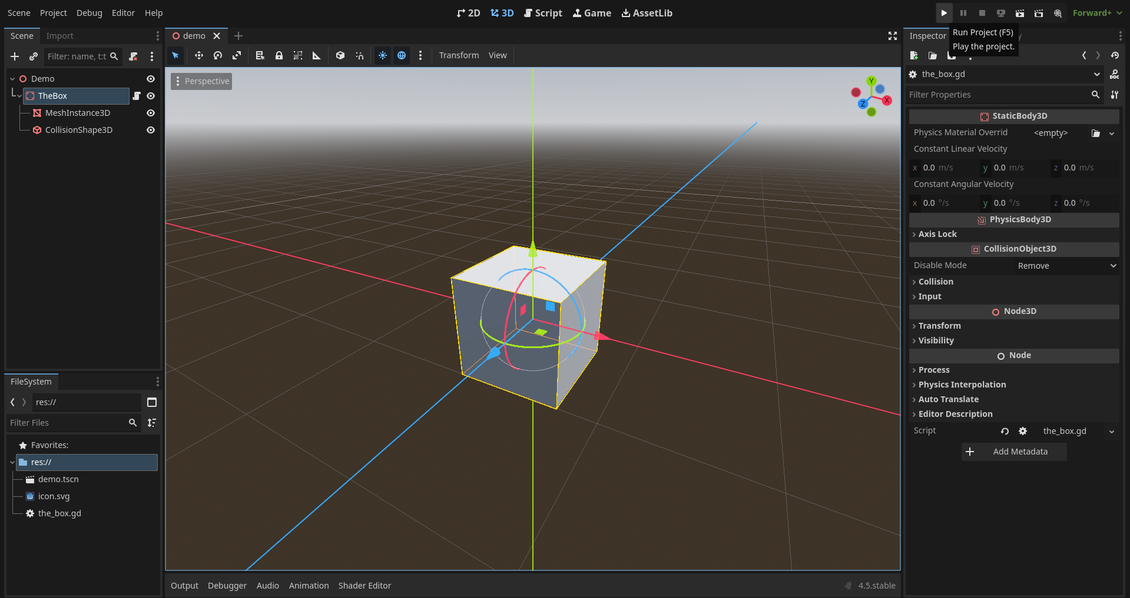The image size is (1130, 598).
Task: Run the project with Play button
Action: pyautogui.click(x=944, y=13)
